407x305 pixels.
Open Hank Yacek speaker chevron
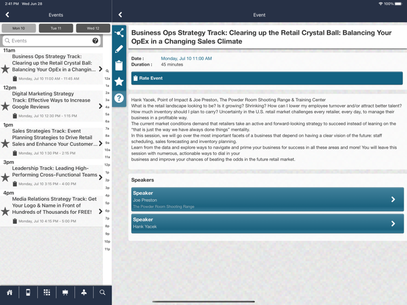point(393,223)
